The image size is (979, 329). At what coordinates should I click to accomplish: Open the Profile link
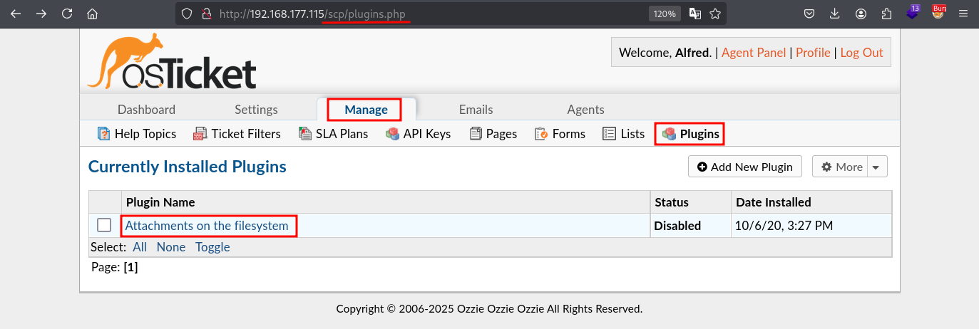pos(813,53)
